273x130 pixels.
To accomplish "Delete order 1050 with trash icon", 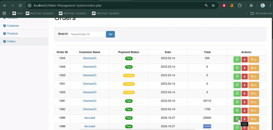I will point(244,77).
